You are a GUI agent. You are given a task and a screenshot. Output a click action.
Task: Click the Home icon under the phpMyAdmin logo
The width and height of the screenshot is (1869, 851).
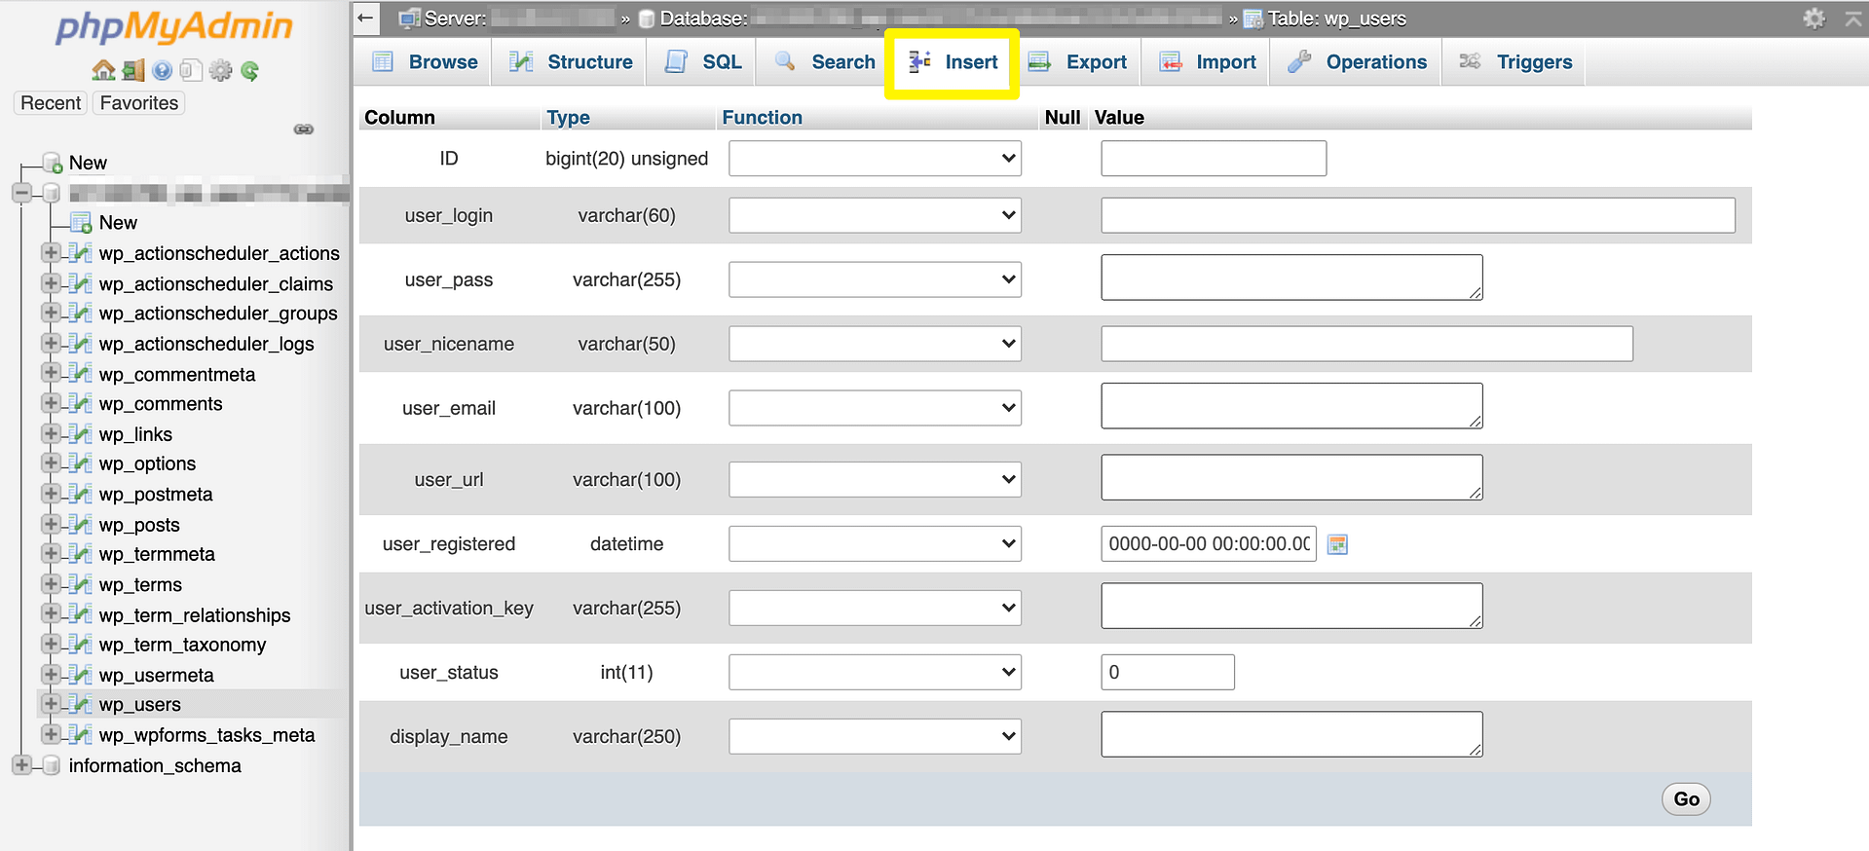(103, 70)
